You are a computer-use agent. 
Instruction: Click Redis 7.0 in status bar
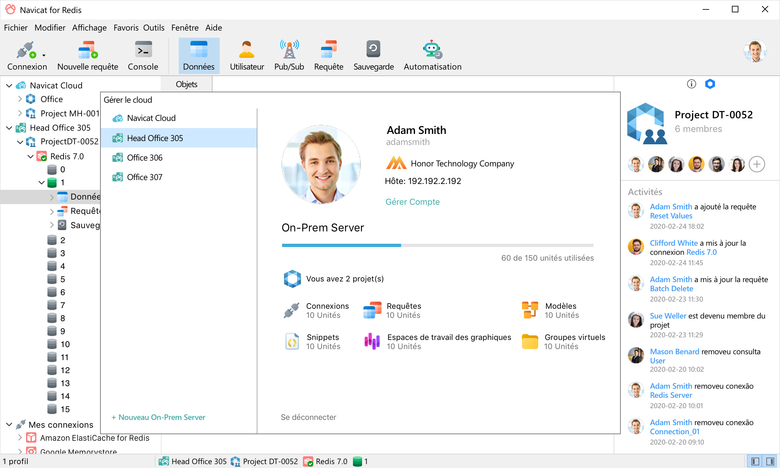pyautogui.click(x=325, y=461)
